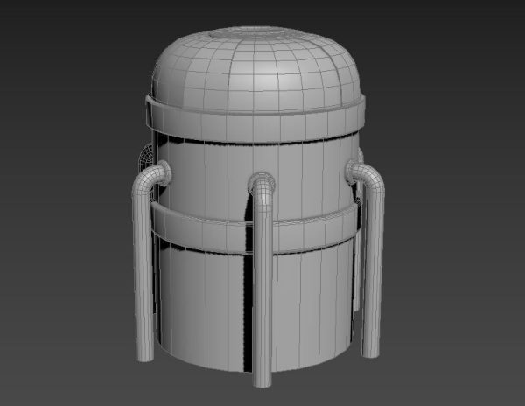Screen dimensions: 525x406
Task: Select the domed top of the tank model
Action: click(x=257, y=72)
